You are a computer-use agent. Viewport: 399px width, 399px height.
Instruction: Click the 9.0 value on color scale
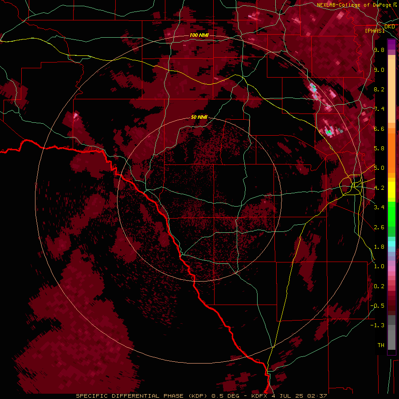pos(379,70)
